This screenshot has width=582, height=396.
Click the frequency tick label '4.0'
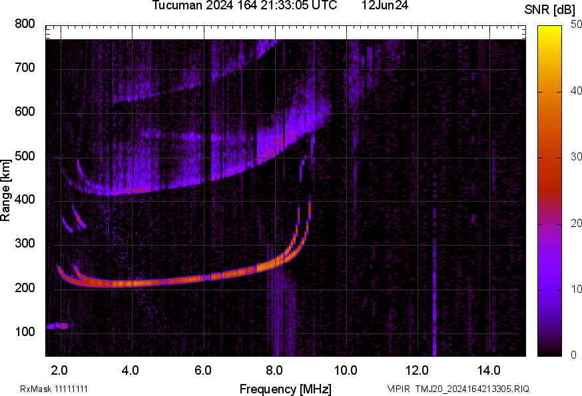click(x=131, y=371)
